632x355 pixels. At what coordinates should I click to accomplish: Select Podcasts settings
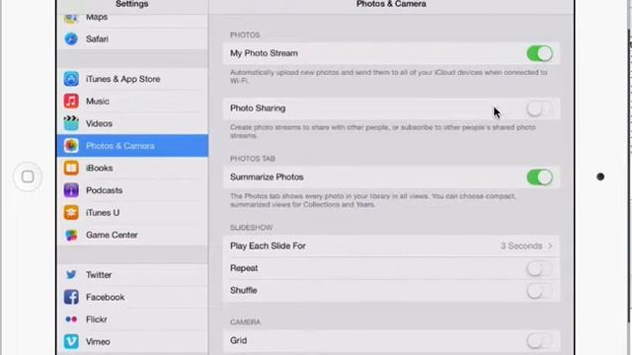[132, 190]
